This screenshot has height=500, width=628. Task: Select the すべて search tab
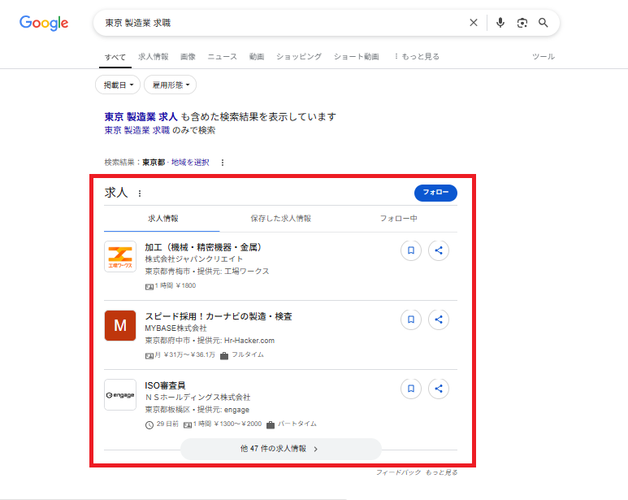[x=115, y=57]
